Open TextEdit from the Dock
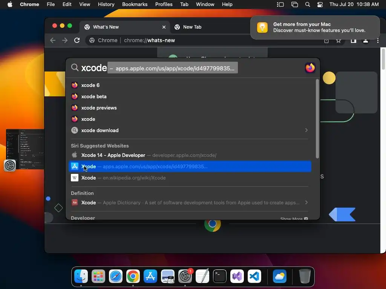 [202, 276]
